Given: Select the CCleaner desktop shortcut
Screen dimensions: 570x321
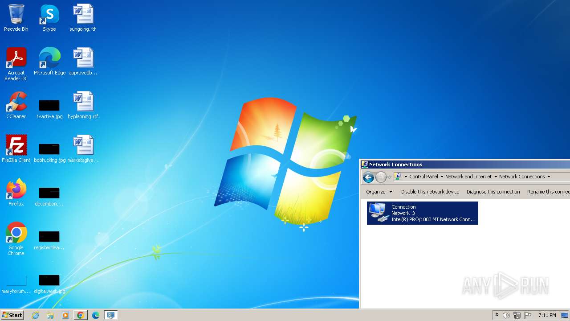Looking at the screenshot, I should [16, 105].
